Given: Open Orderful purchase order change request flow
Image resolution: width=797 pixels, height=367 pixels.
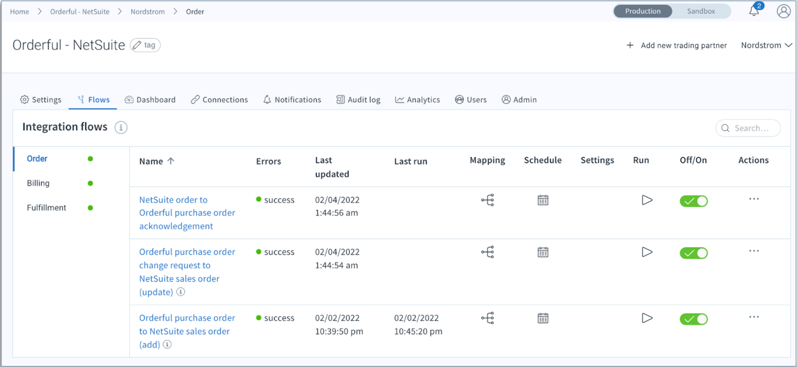Looking at the screenshot, I should (x=187, y=272).
